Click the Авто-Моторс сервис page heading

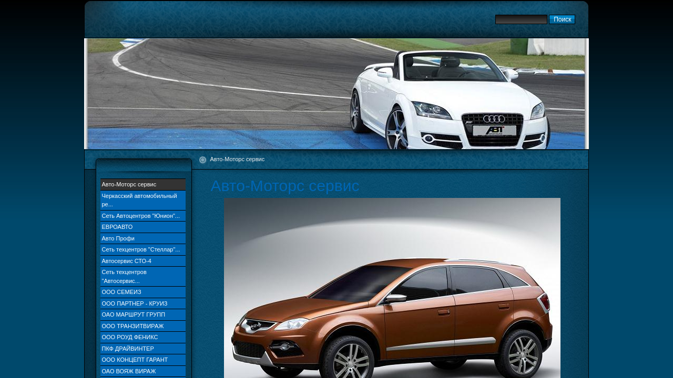click(285, 186)
